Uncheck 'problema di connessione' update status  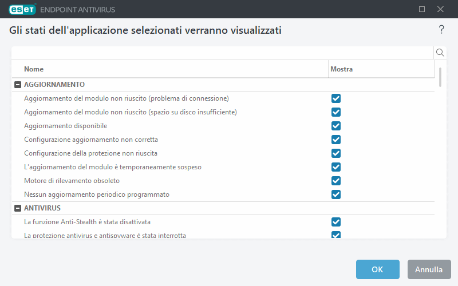pos(336,98)
